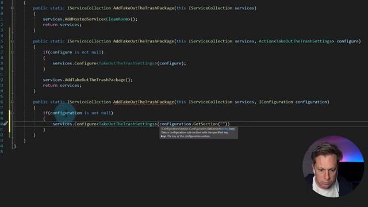Click return services under AddHostedService line
The width and height of the screenshot is (368, 207).
point(62,25)
